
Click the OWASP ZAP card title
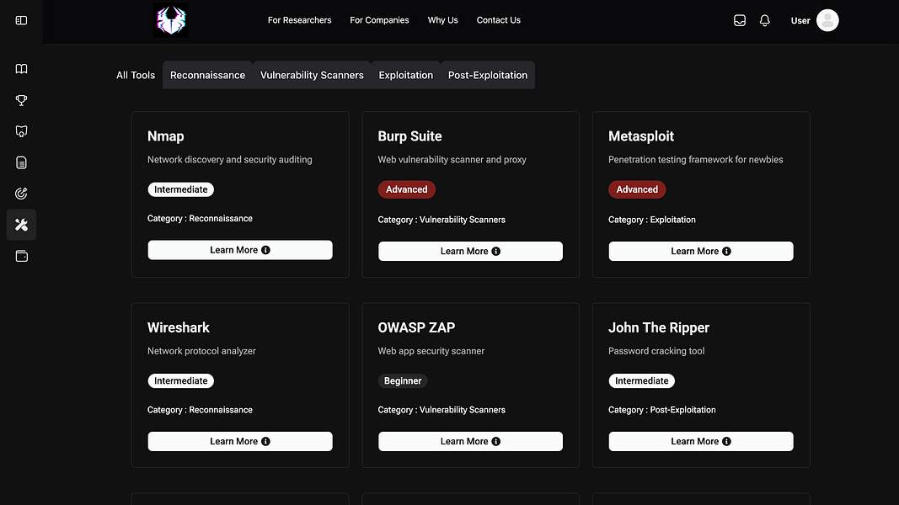(x=416, y=327)
